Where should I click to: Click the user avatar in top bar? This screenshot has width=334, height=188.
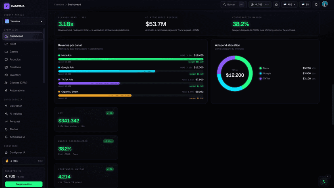tap(325, 4)
